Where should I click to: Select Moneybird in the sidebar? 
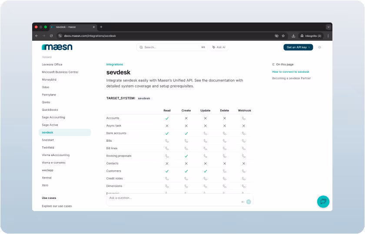pos(49,79)
